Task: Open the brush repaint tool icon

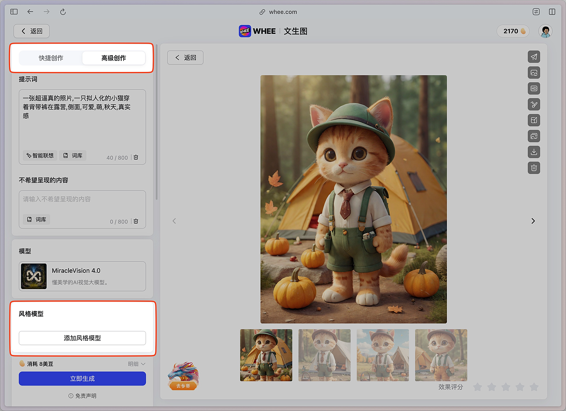Action: [x=534, y=105]
